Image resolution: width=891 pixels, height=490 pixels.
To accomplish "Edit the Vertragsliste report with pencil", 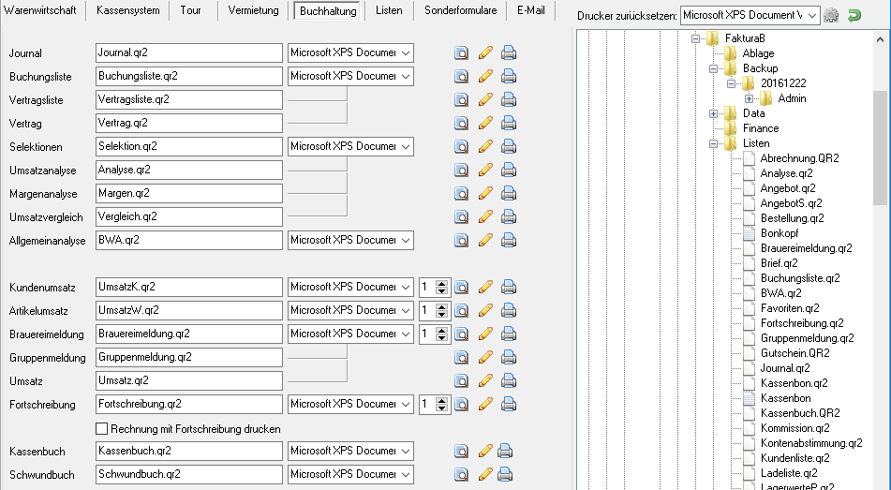I will click(485, 99).
